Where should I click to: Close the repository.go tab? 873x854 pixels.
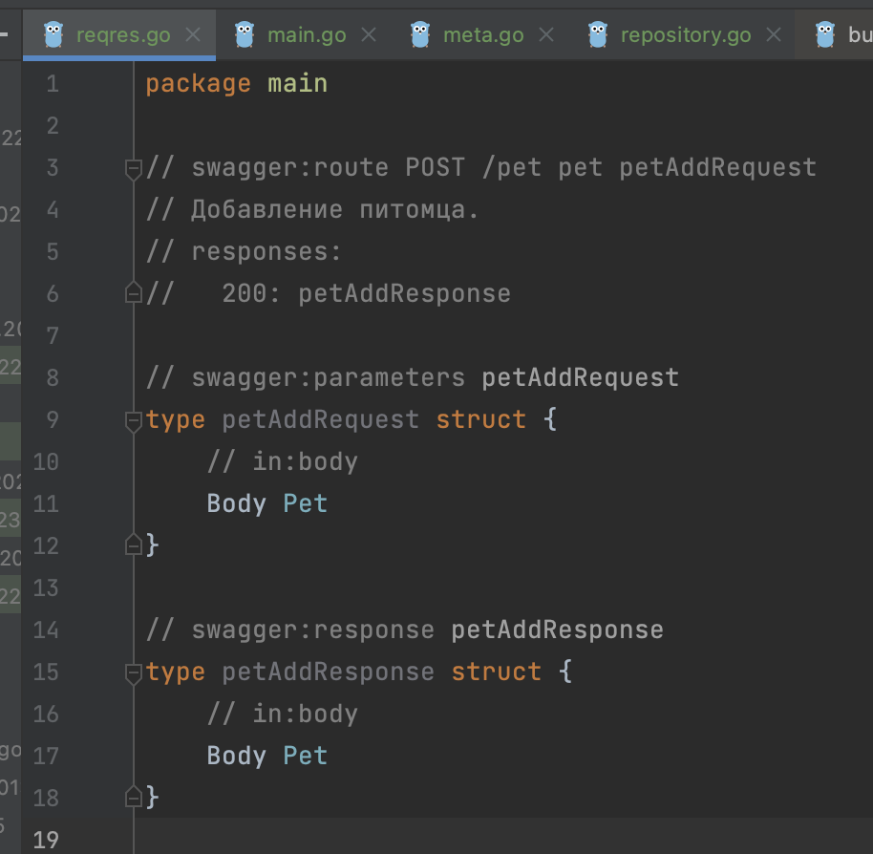(x=773, y=35)
